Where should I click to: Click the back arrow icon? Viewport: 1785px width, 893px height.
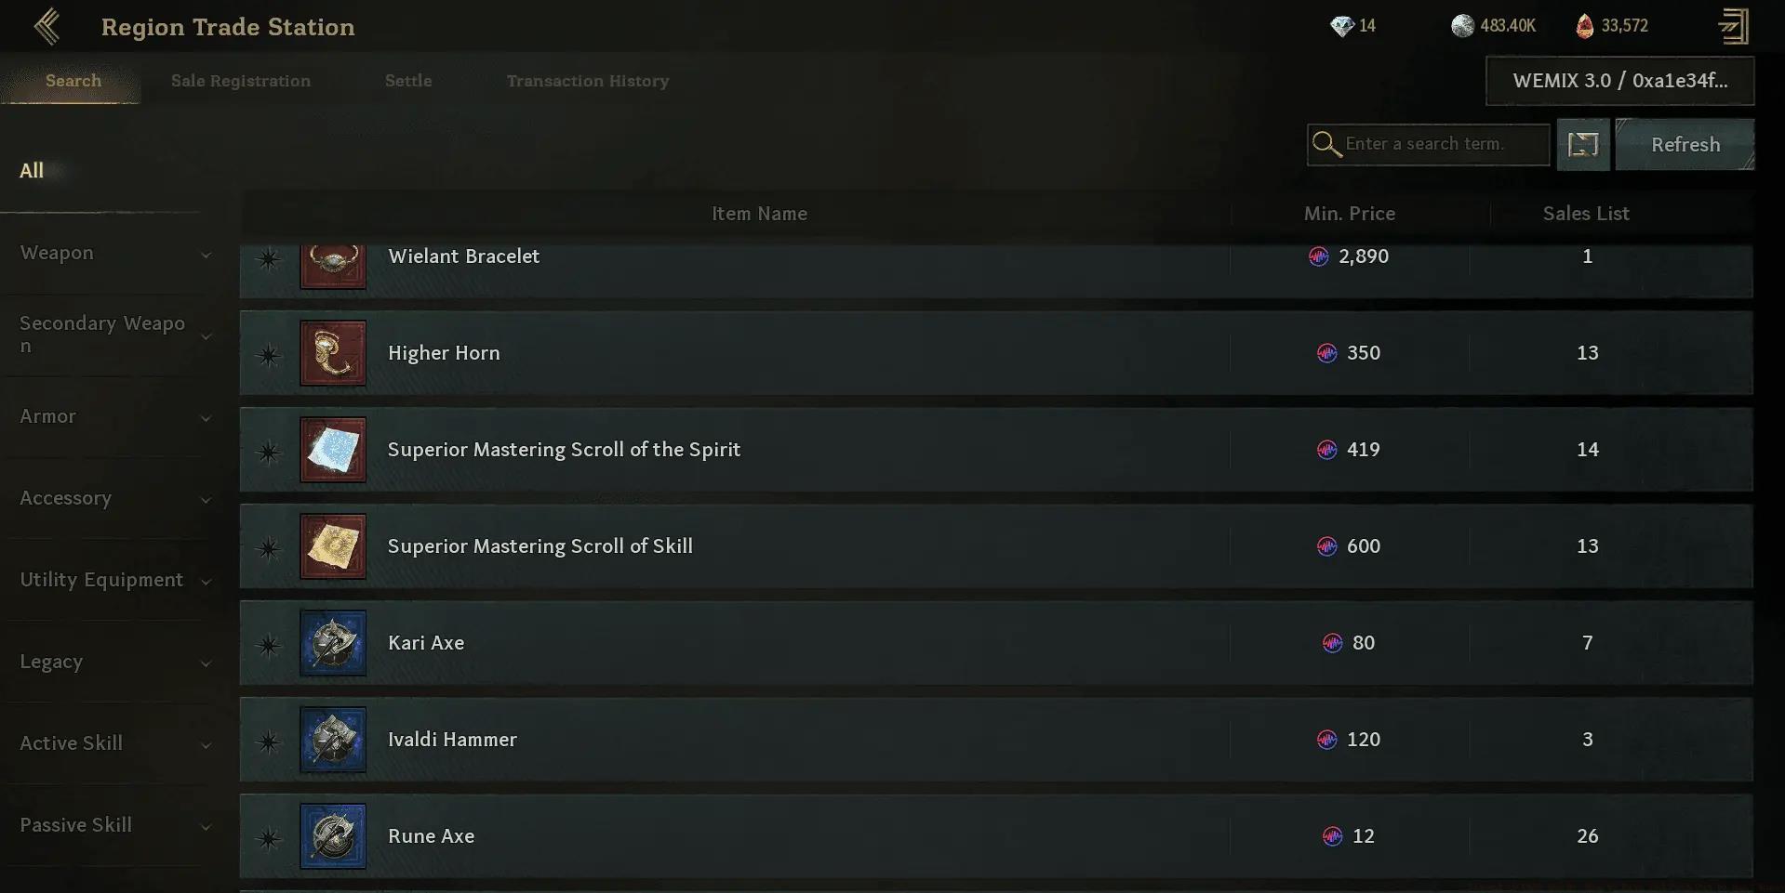[x=47, y=27]
